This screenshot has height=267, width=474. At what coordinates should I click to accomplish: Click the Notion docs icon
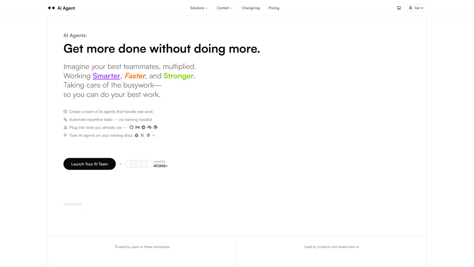143,135
